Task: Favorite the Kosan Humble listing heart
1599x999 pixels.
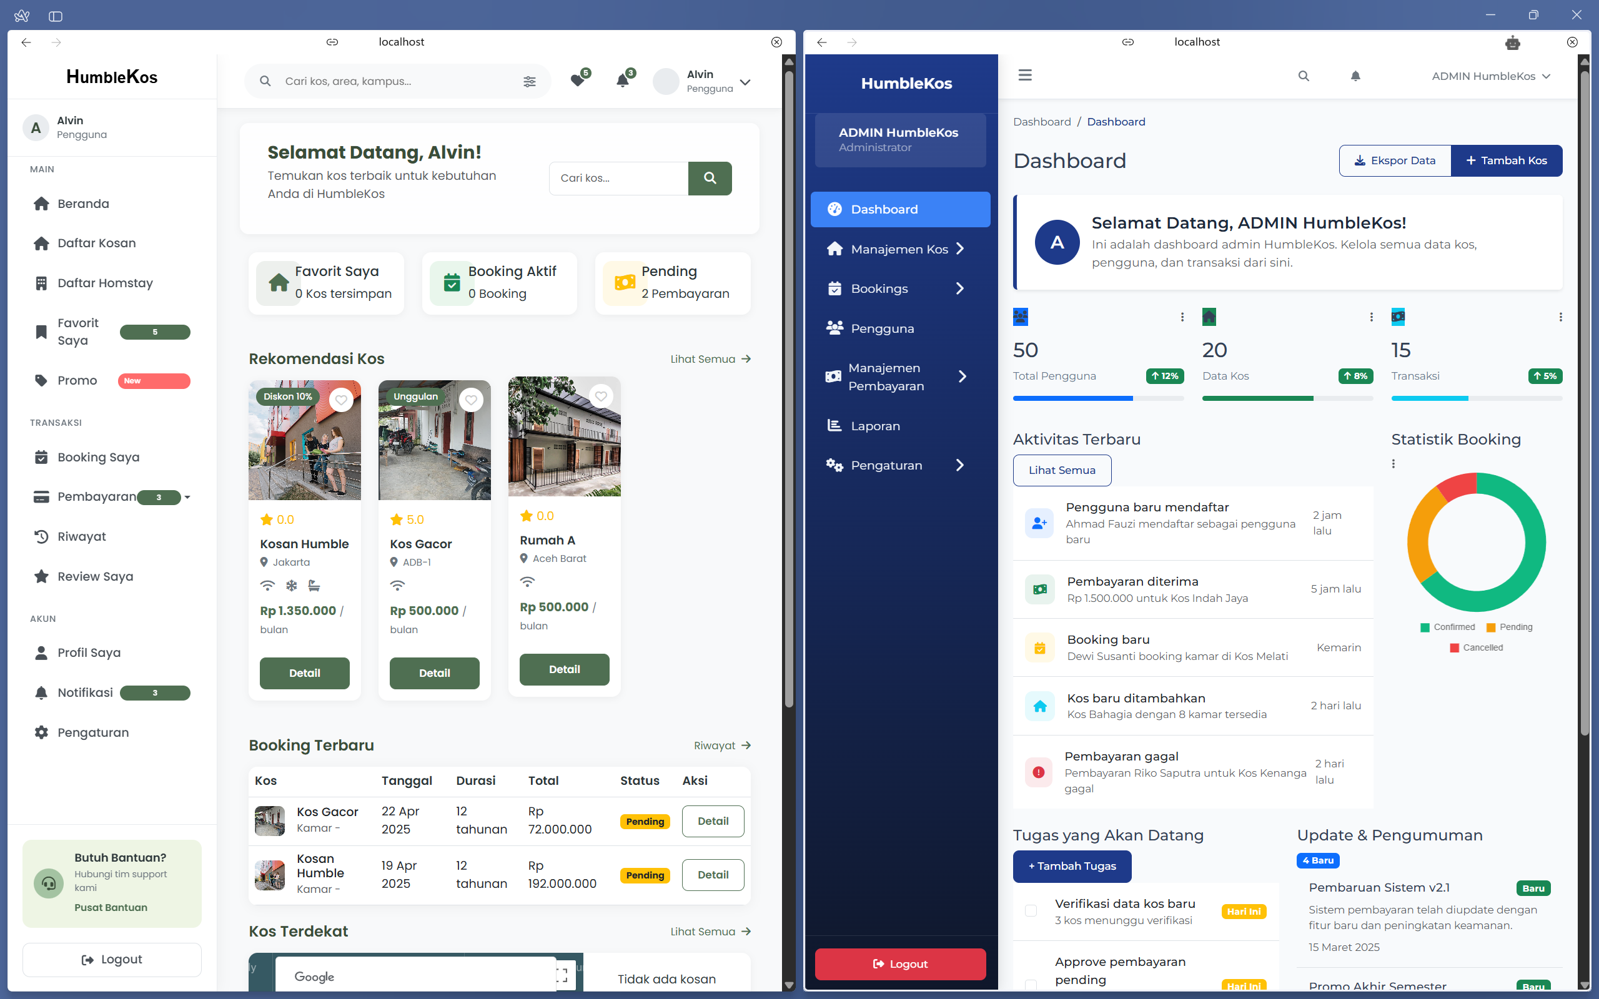Action: 341,400
